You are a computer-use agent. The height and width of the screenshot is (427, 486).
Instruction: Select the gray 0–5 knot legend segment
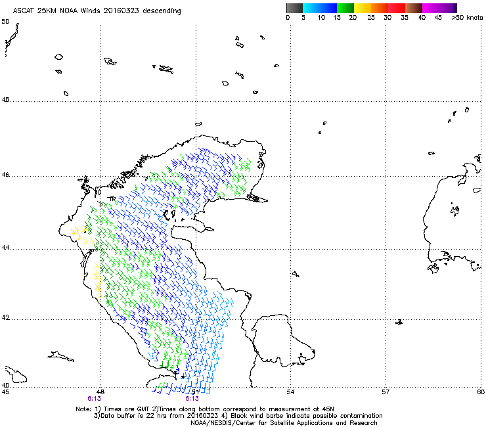tap(294, 8)
